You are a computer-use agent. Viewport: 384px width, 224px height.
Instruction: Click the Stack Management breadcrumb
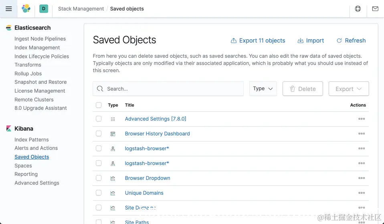pos(81,9)
